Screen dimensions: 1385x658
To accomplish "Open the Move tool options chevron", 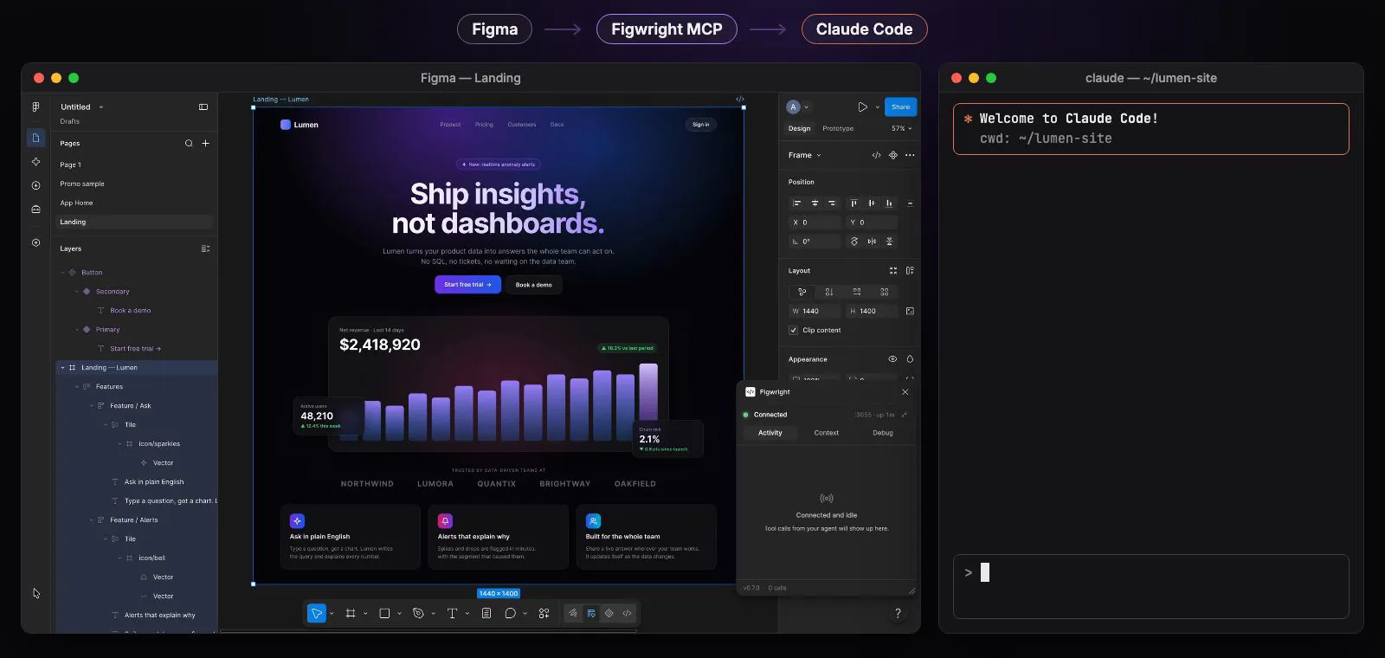I will (332, 614).
